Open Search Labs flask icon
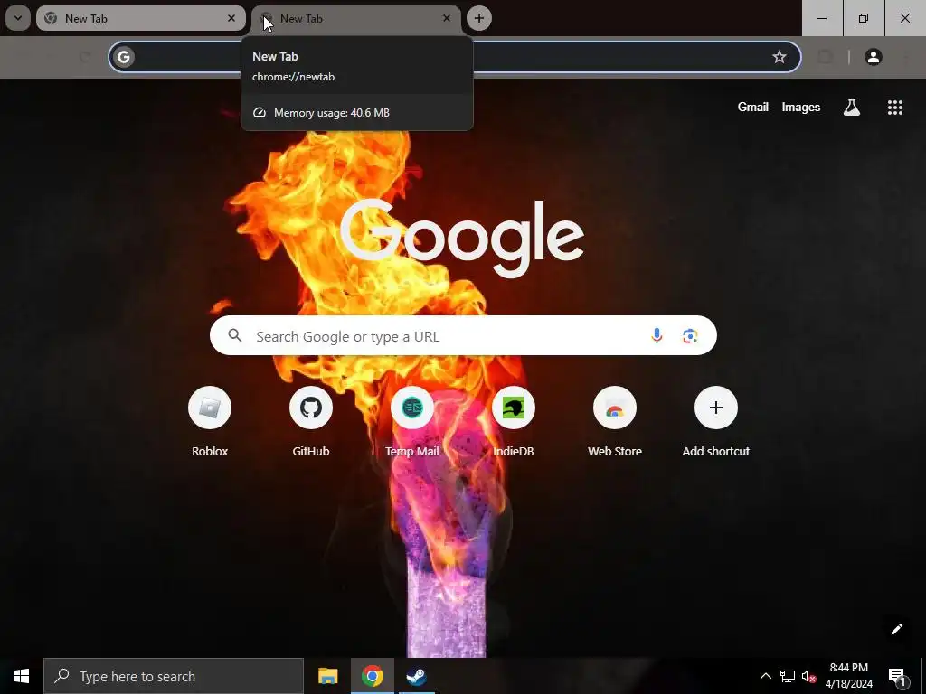This screenshot has height=694, width=926. [852, 107]
